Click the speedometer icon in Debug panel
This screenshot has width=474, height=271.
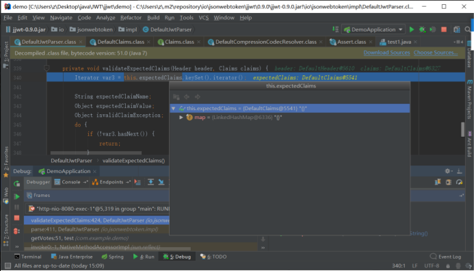pos(459,182)
